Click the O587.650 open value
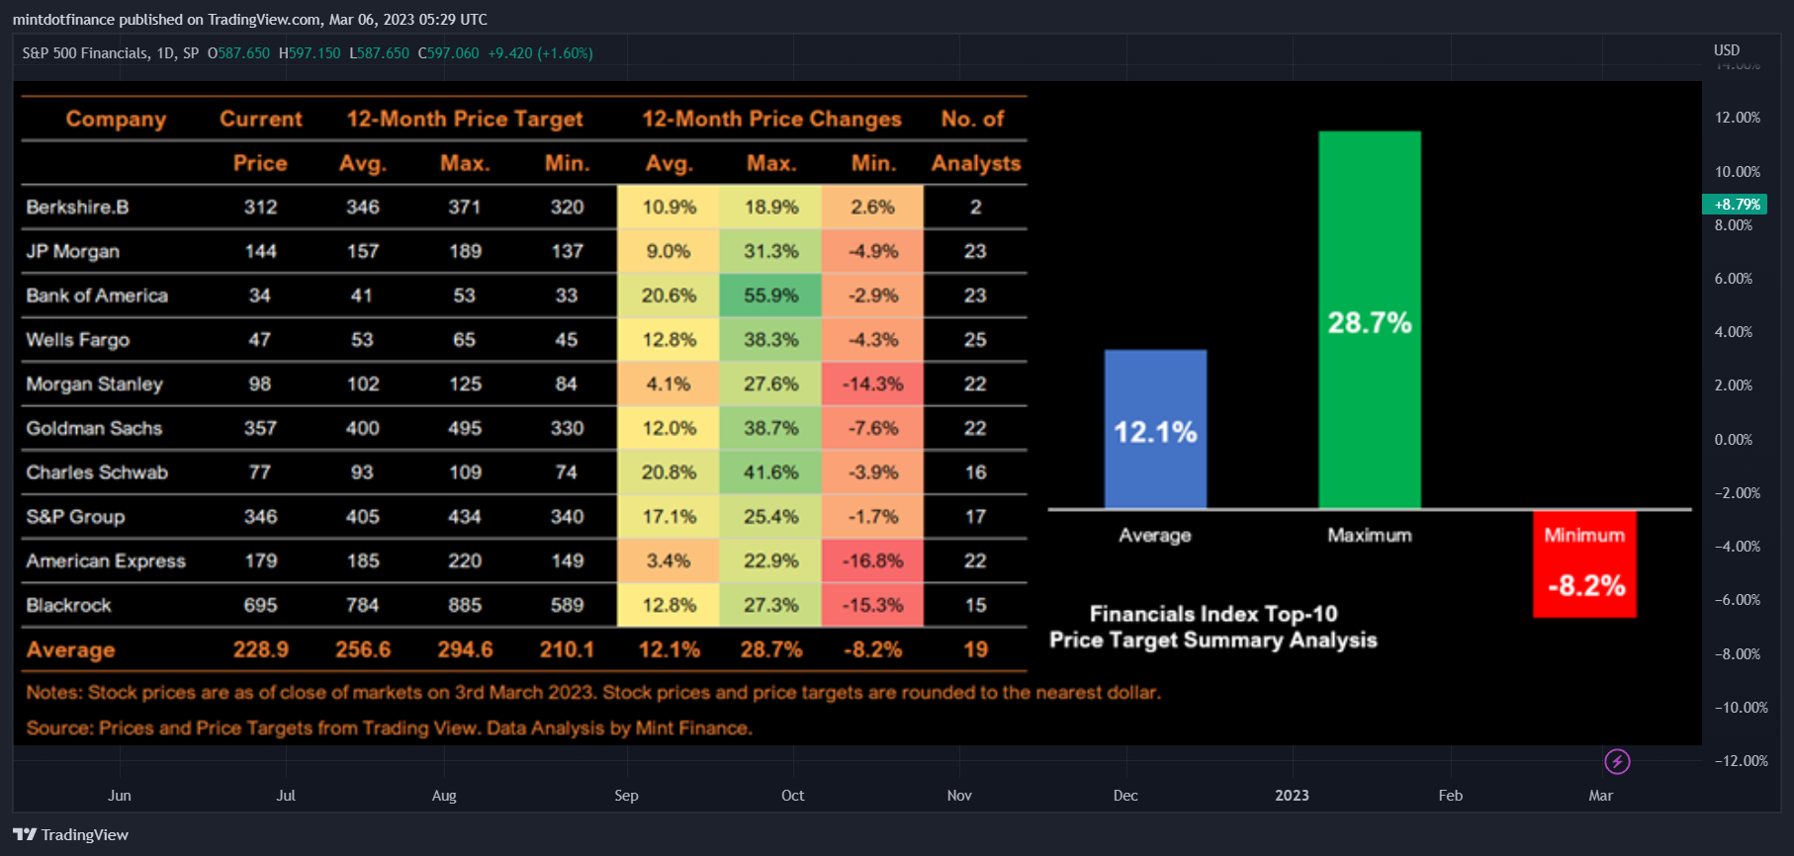Screen dimensions: 1794x856 coord(238,53)
